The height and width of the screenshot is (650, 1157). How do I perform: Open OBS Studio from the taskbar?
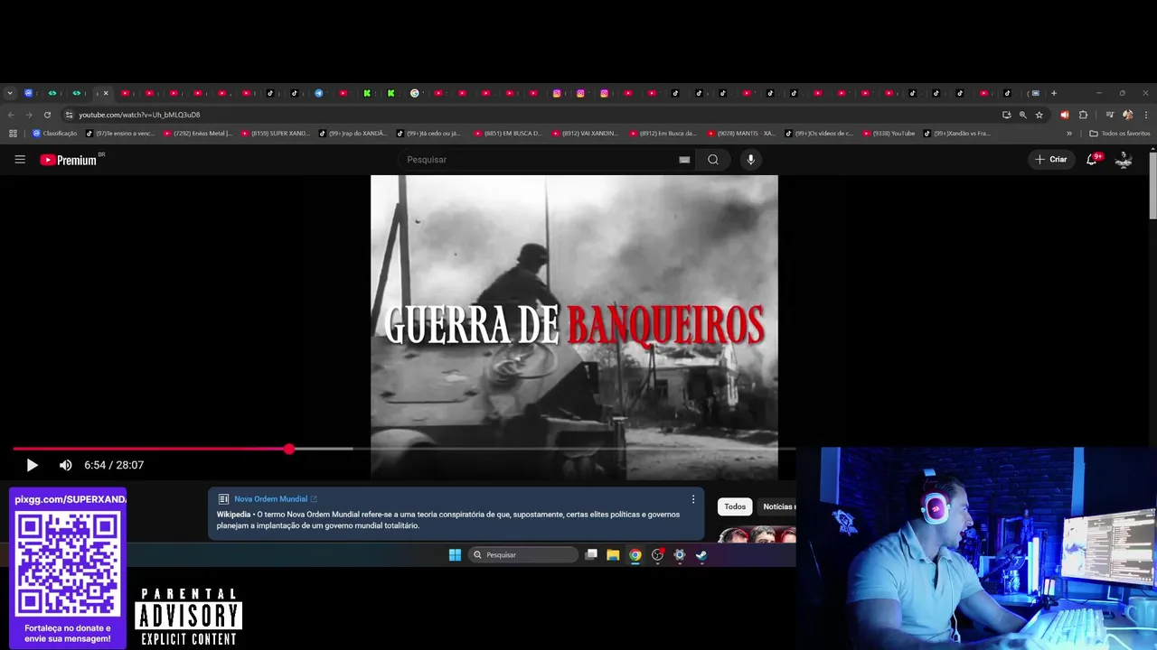click(657, 555)
